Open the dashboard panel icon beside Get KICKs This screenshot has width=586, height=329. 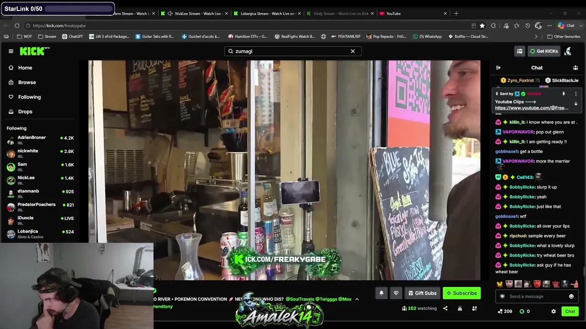(520, 51)
